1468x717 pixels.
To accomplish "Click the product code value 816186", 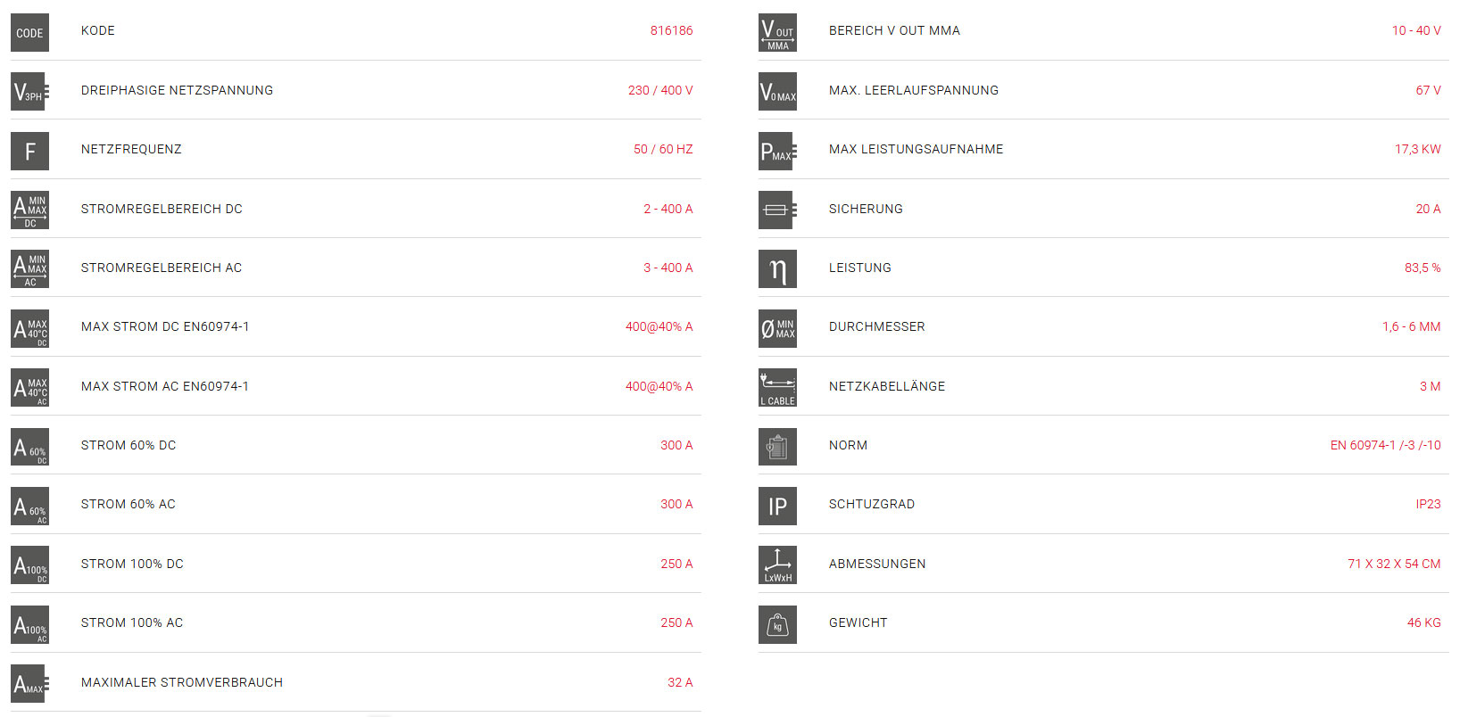I will click(x=671, y=30).
